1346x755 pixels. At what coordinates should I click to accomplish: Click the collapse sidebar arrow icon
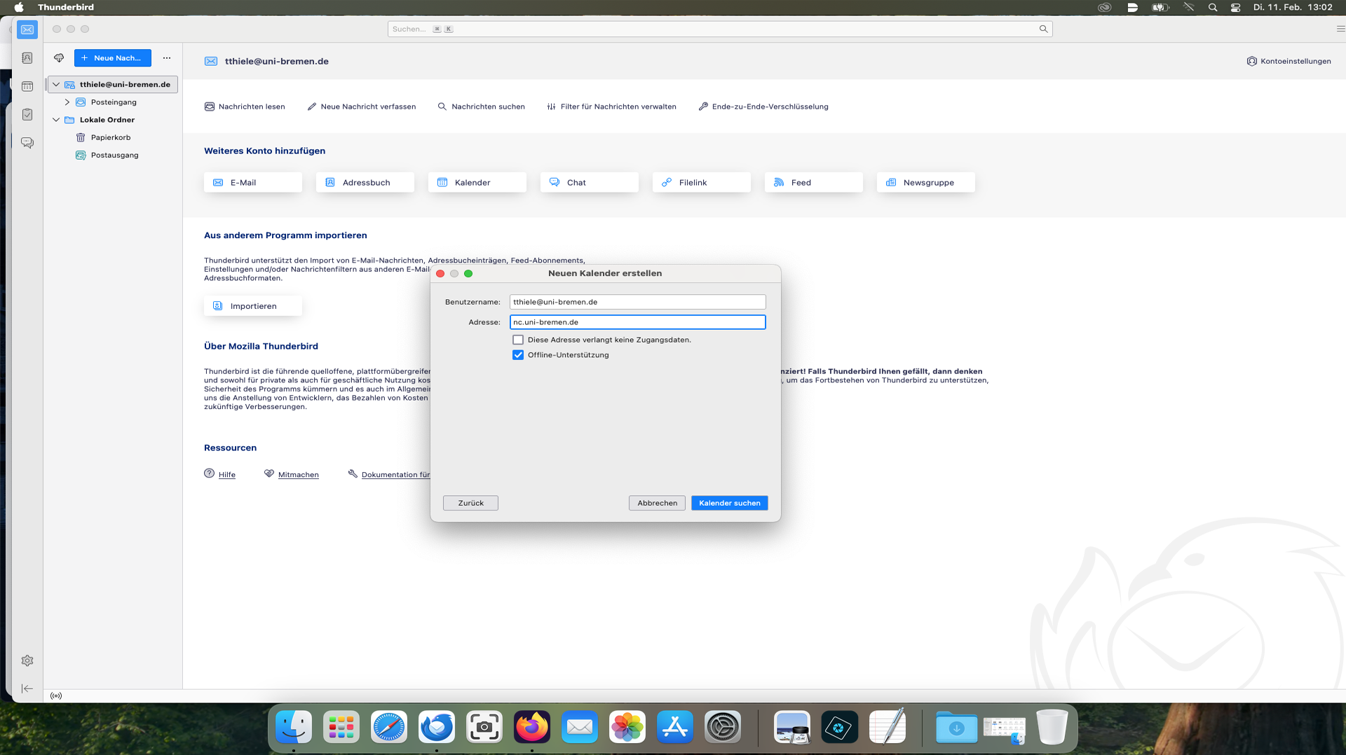(27, 688)
